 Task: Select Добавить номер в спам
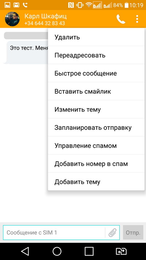[96, 163]
